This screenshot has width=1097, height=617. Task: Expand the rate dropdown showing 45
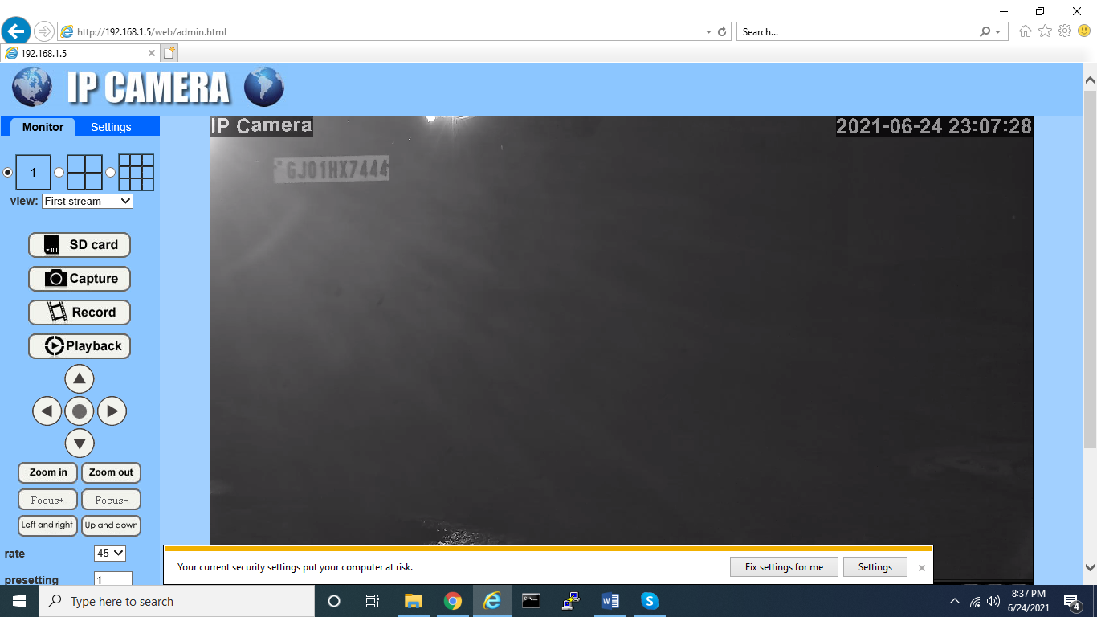point(110,554)
